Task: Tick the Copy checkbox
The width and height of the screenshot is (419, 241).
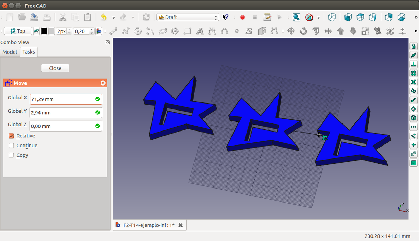Action: [12, 155]
